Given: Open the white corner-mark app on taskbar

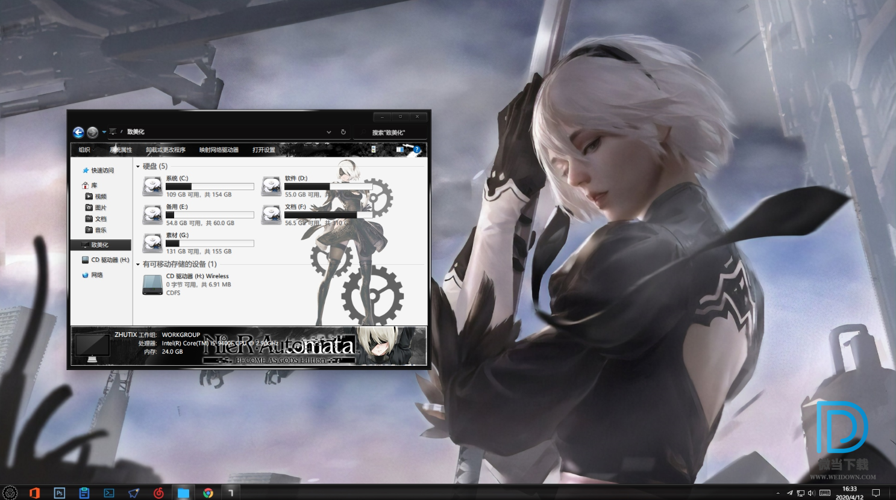Looking at the screenshot, I should [231, 493].
